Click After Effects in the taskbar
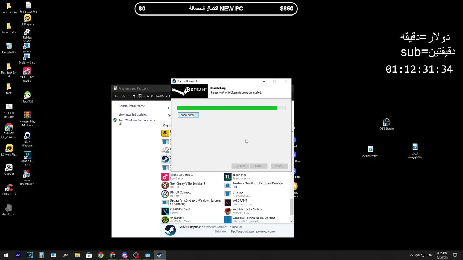This screenshot has height=260, width=463. [x=18, y=255]
